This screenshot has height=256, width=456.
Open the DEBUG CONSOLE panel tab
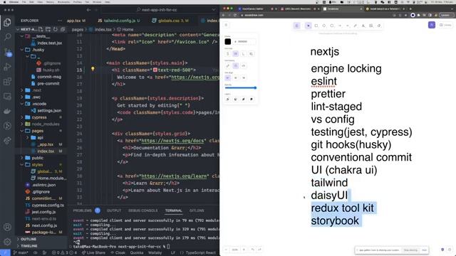pyautogui.click(x=142, y=210)
